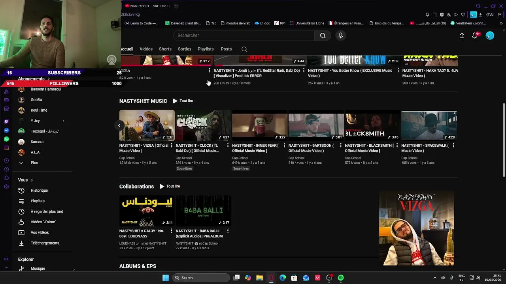Screen dimensions: 506x284
Task: Open the Samara subscription
Action: point(37,142)
